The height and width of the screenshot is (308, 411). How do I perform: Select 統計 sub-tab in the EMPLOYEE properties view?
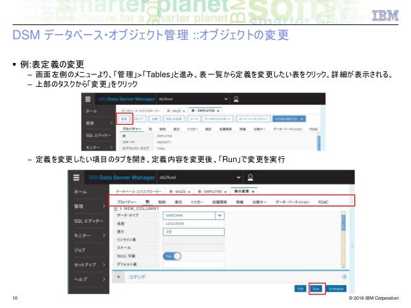coord(208,129)
